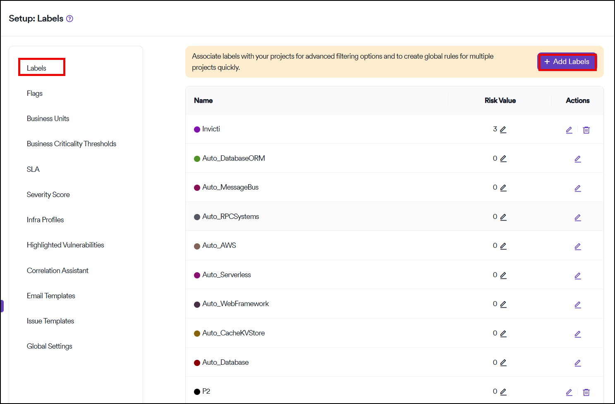Delete the P2 label
Viewport: 615px width, 404px height.
[x=586, y=392]
